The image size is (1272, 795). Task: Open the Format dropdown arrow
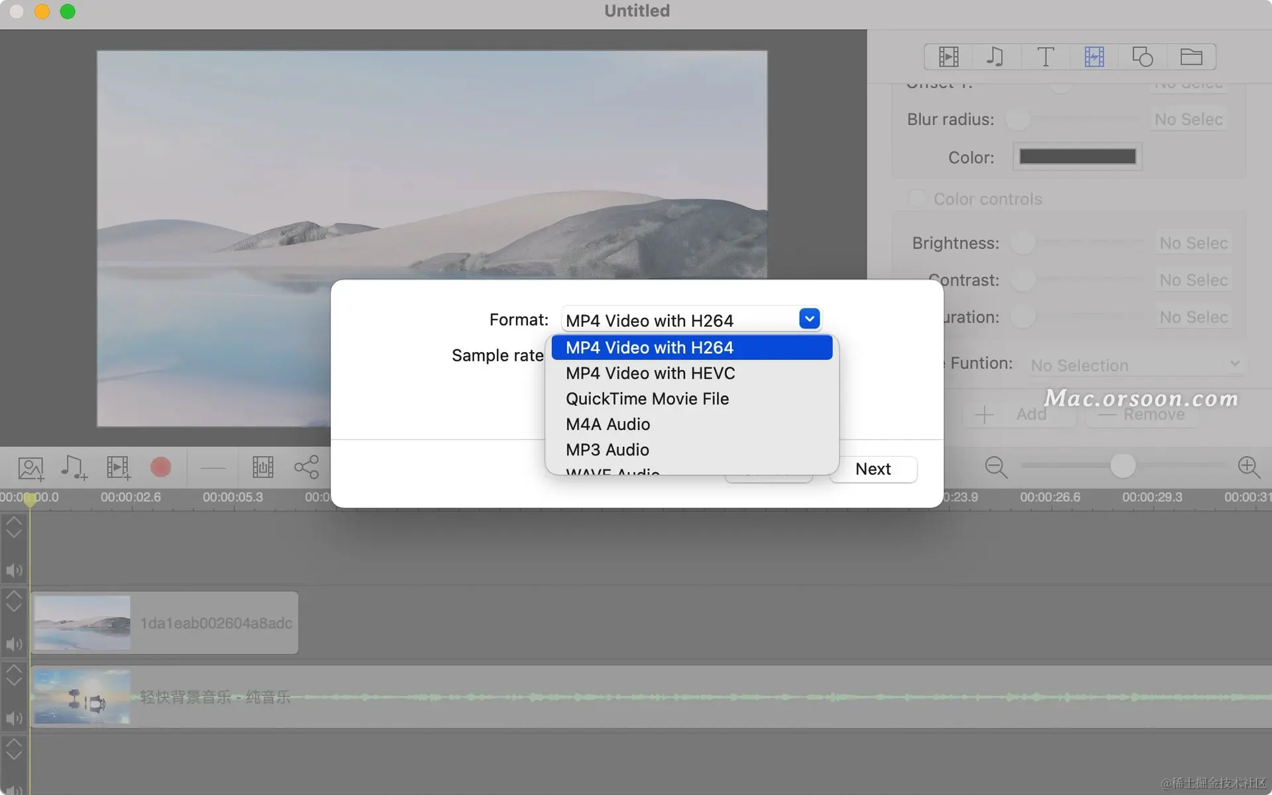pos(809,319)
